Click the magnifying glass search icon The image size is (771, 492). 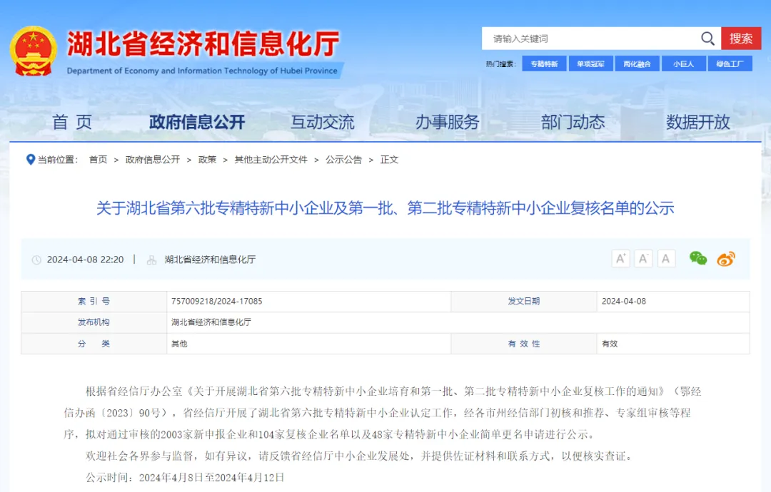coord(707,39)
